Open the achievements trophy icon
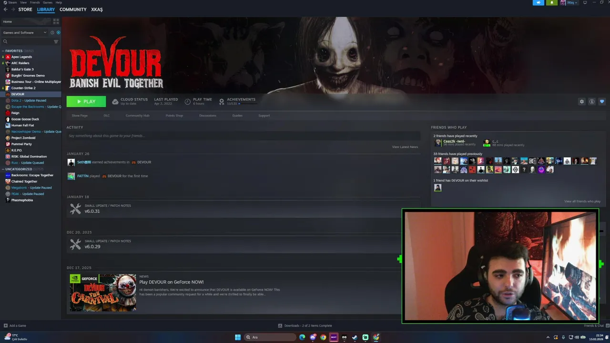Screen dimensions: 610x343 click(222, 101)
